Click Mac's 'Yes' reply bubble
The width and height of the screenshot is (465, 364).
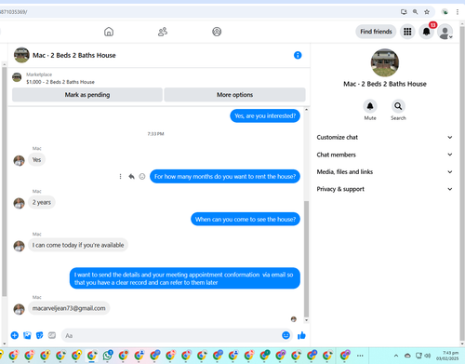tap(36, 159)
